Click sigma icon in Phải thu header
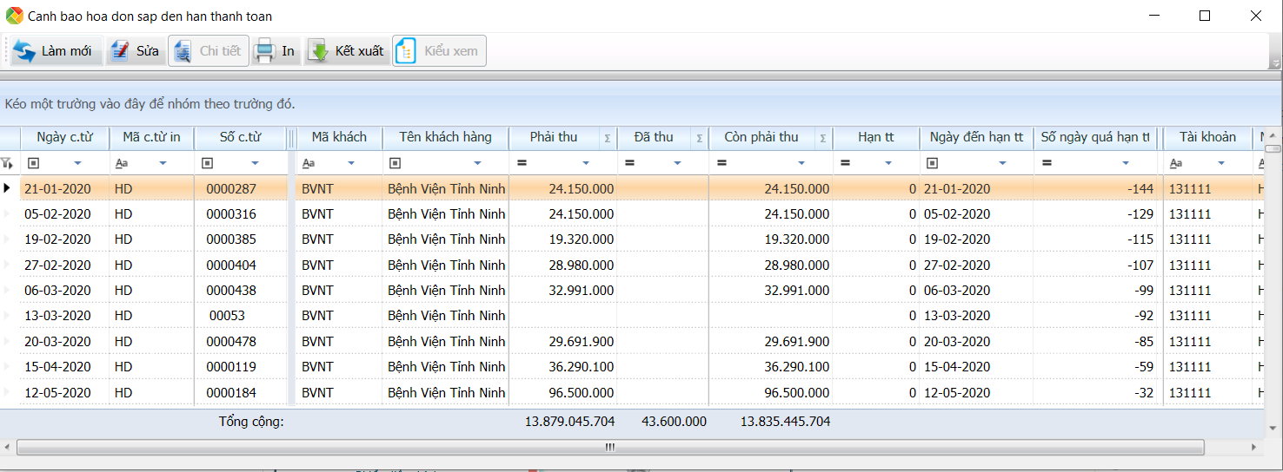1283x472 pixels. click(607, 138)
